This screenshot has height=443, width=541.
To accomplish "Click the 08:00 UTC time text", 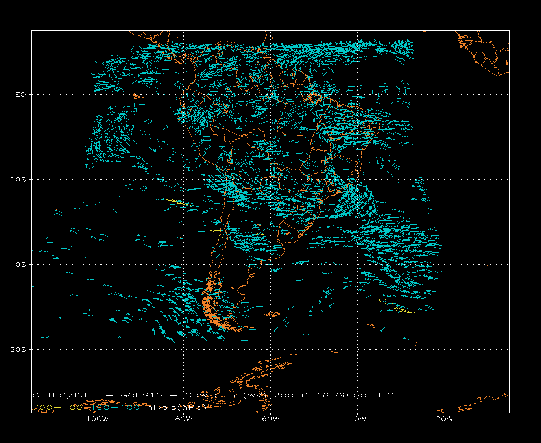I will tap(365, 395).
